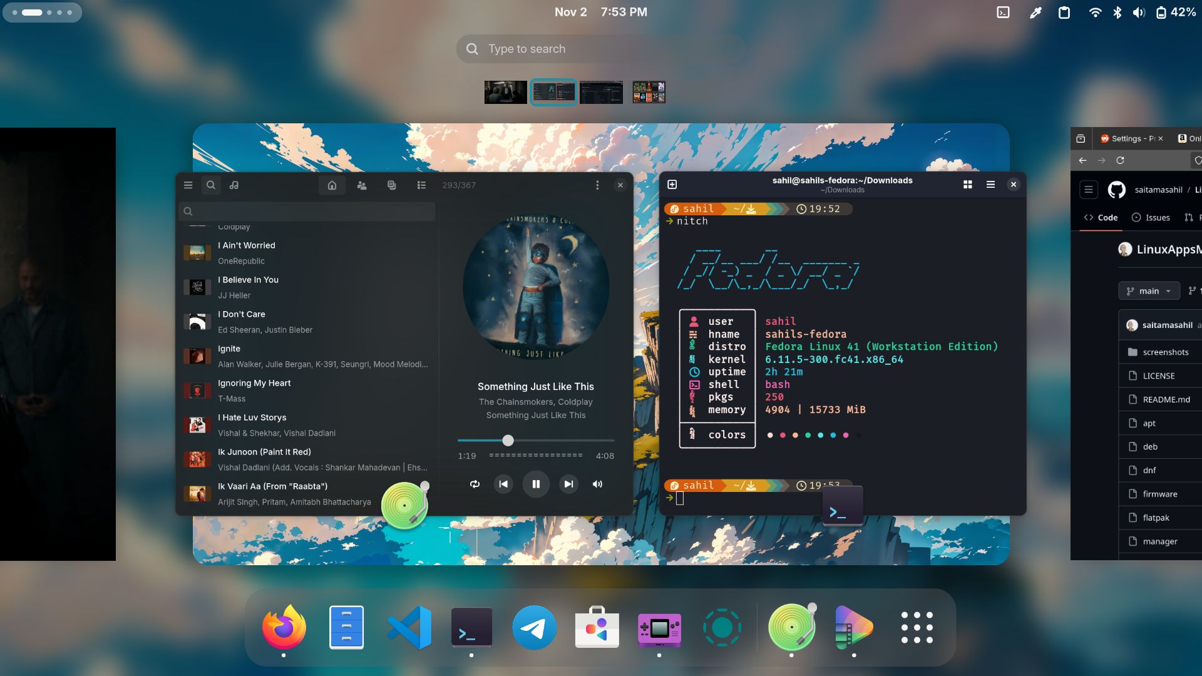Open the terminal tab overview grid icon
This screenshot has width=1202, height=676.
(x=968, y=184)
